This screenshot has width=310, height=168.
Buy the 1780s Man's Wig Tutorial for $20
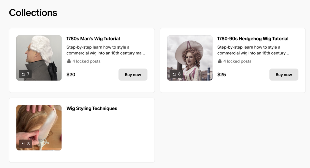133,75
